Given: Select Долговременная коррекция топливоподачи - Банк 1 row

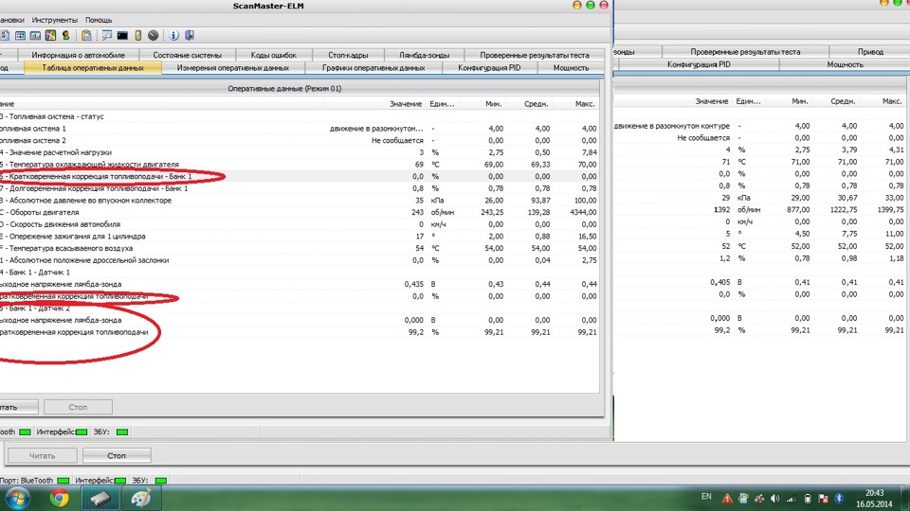Looking at the screenshot, I should pos(300,188).
